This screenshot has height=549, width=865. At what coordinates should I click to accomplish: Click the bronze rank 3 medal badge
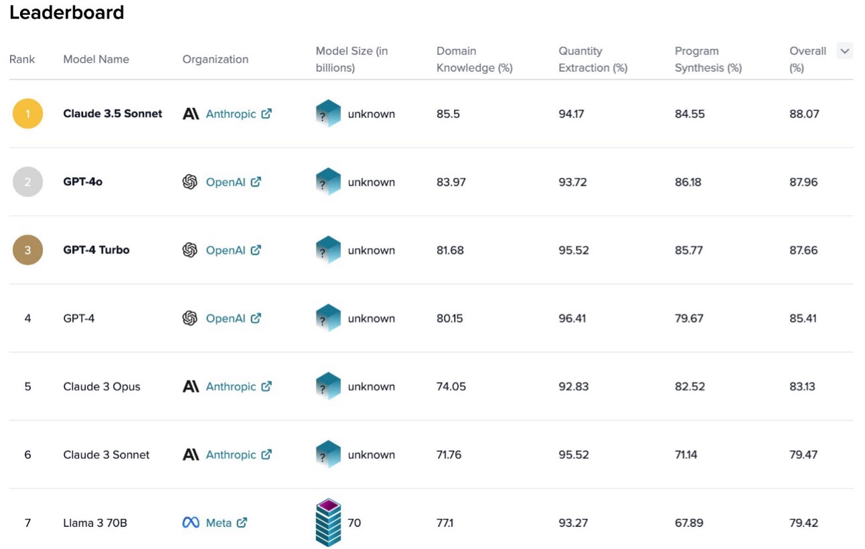(x=27, y=250)
